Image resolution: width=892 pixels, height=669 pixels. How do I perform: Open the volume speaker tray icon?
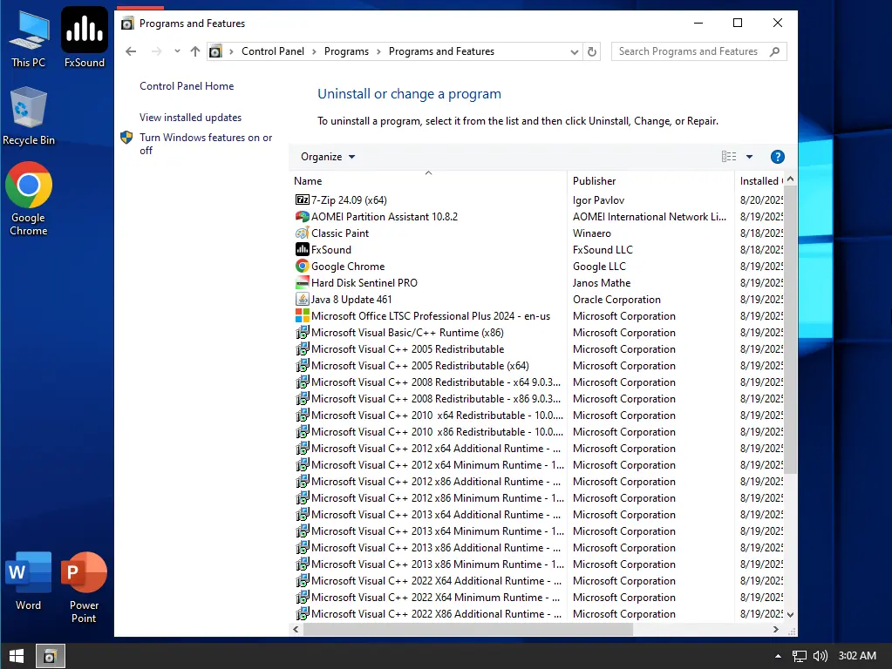[820, 656]
